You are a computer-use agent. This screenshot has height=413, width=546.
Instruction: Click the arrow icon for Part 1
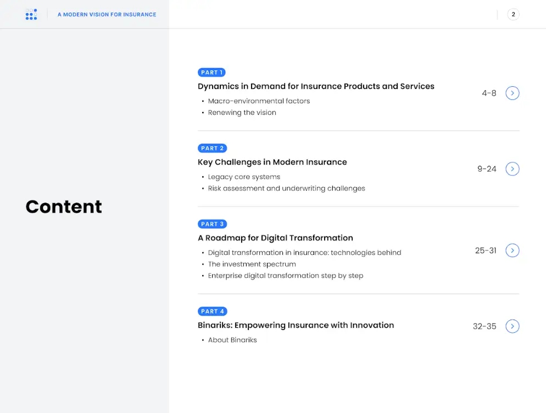(512, 93)
